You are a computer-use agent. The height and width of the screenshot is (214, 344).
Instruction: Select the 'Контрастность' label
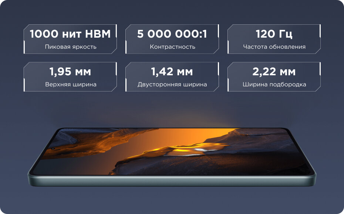[x=172, y=46]
